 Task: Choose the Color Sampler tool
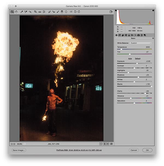[26, 12]
